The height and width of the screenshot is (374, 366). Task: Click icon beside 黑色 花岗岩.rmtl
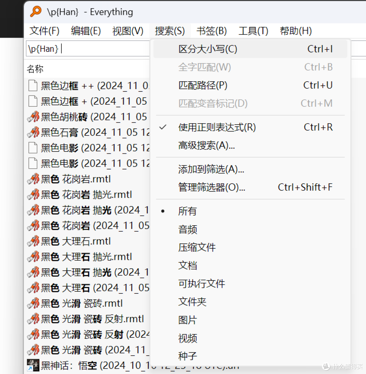(33, 179)
